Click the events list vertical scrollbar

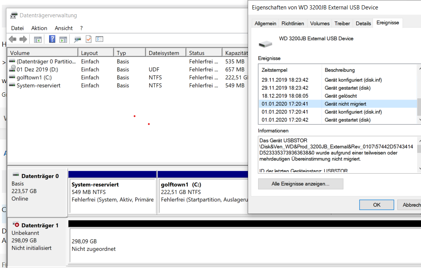pyautogui.click(x=419, y=94)
